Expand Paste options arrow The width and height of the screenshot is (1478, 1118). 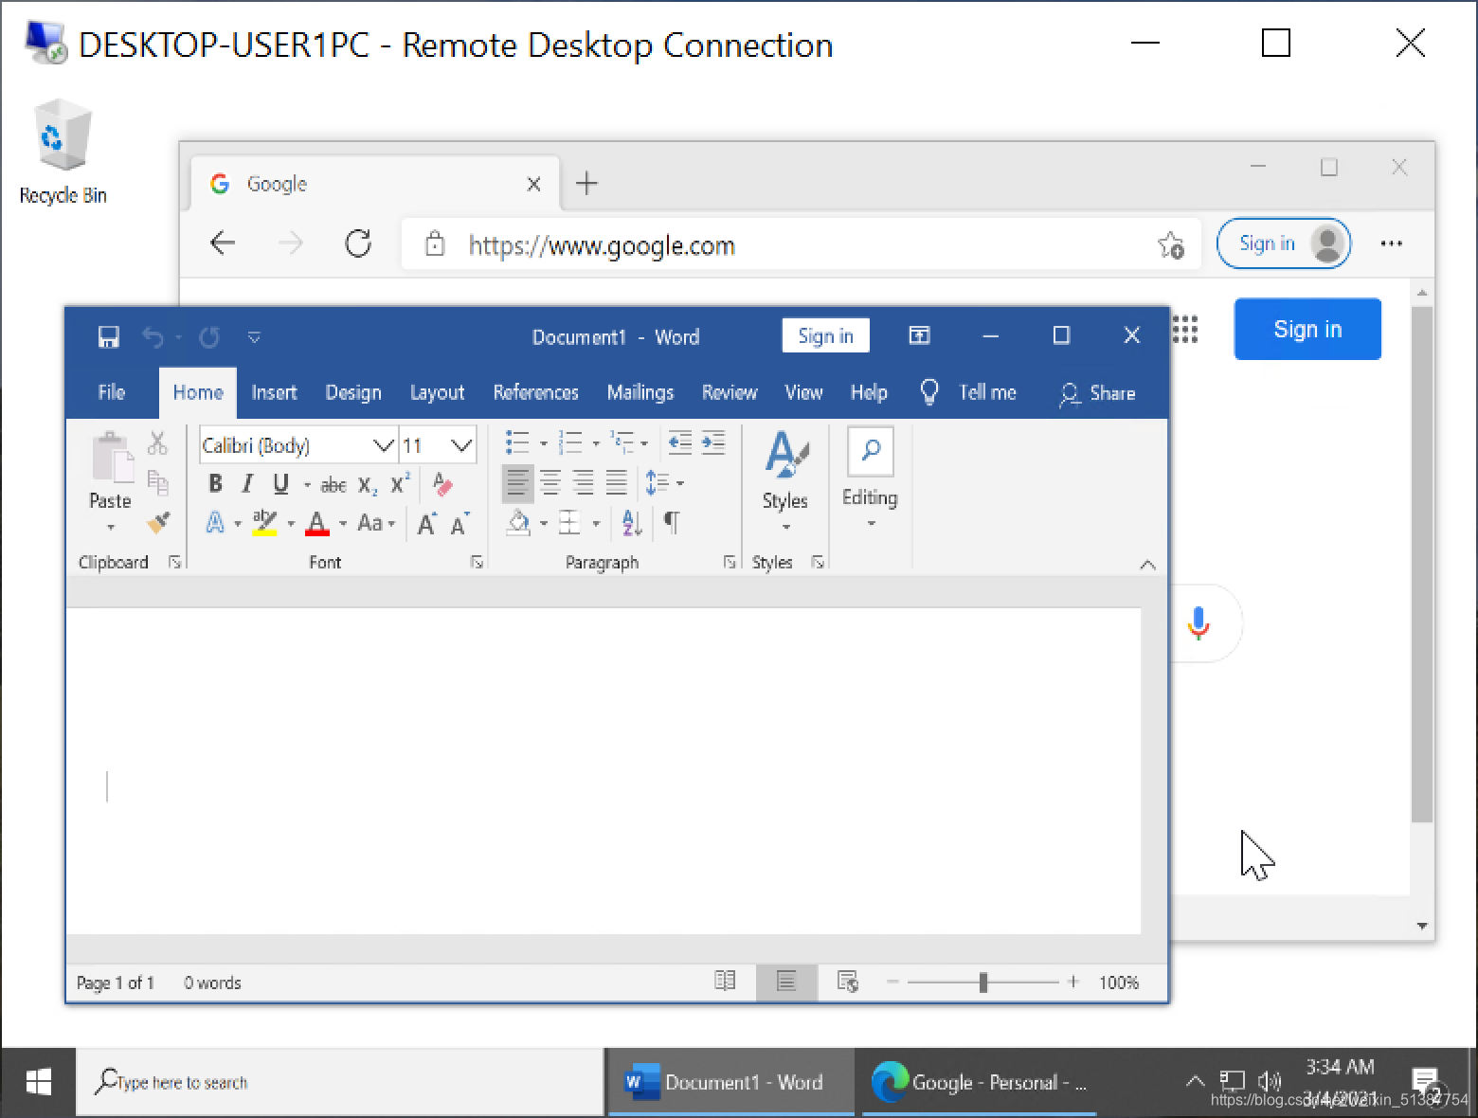pos(111,527)
